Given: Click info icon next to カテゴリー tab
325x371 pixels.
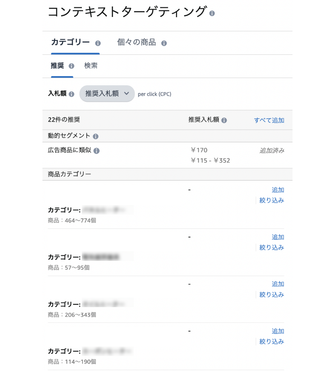Looking at the screenshot, I should [x=97, y=43].
